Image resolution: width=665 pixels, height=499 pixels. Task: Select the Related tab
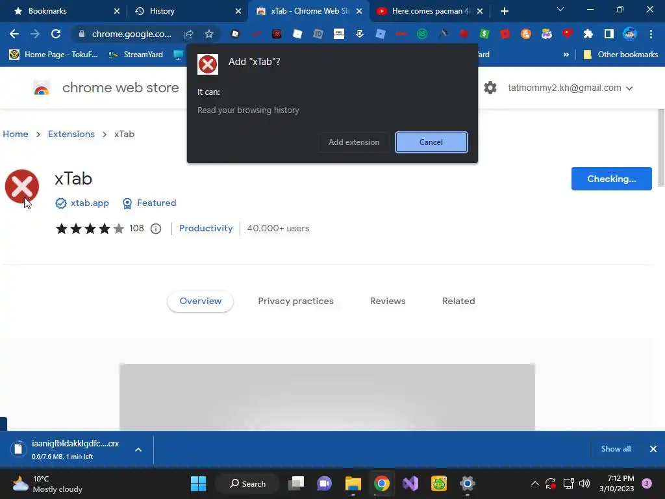coord(458,301)
